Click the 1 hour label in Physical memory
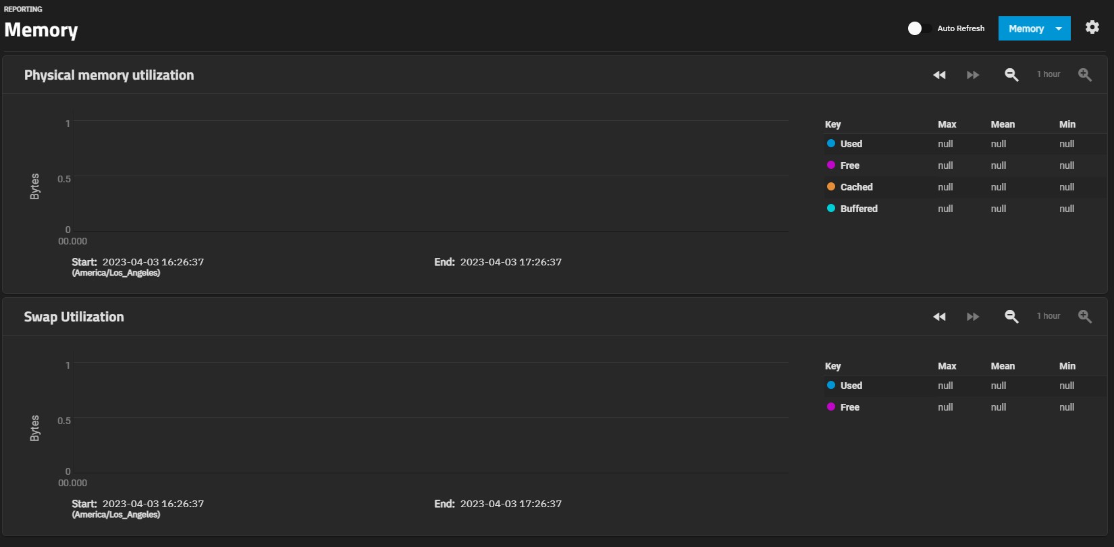The width and height of the screenshot is (1114, 547). (1049, 74)
